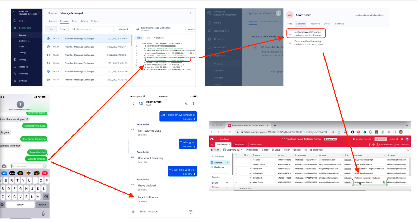
Task: Open Chrome tab search chevron
Action: tap(407, 125)
